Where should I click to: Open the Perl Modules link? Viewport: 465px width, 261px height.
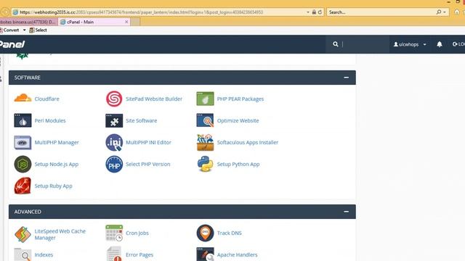(x=50, y=120)
